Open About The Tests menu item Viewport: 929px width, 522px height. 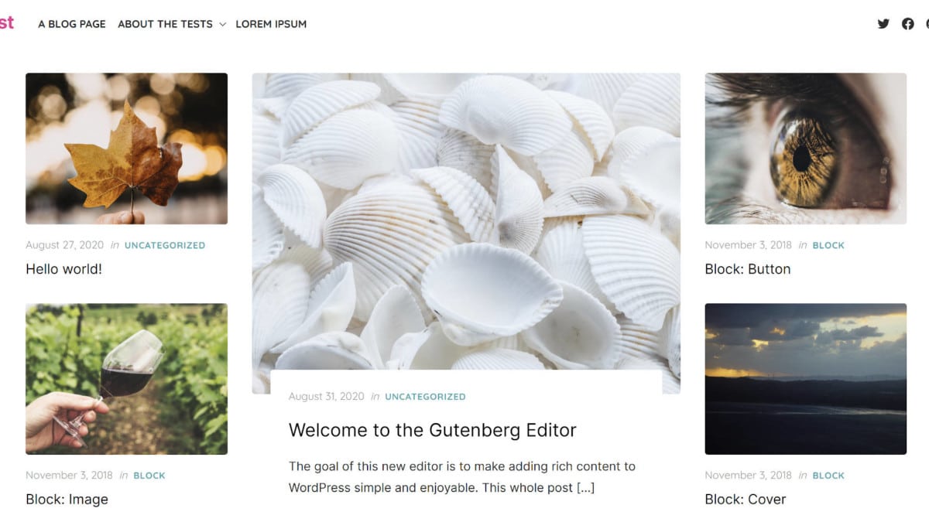165,24
